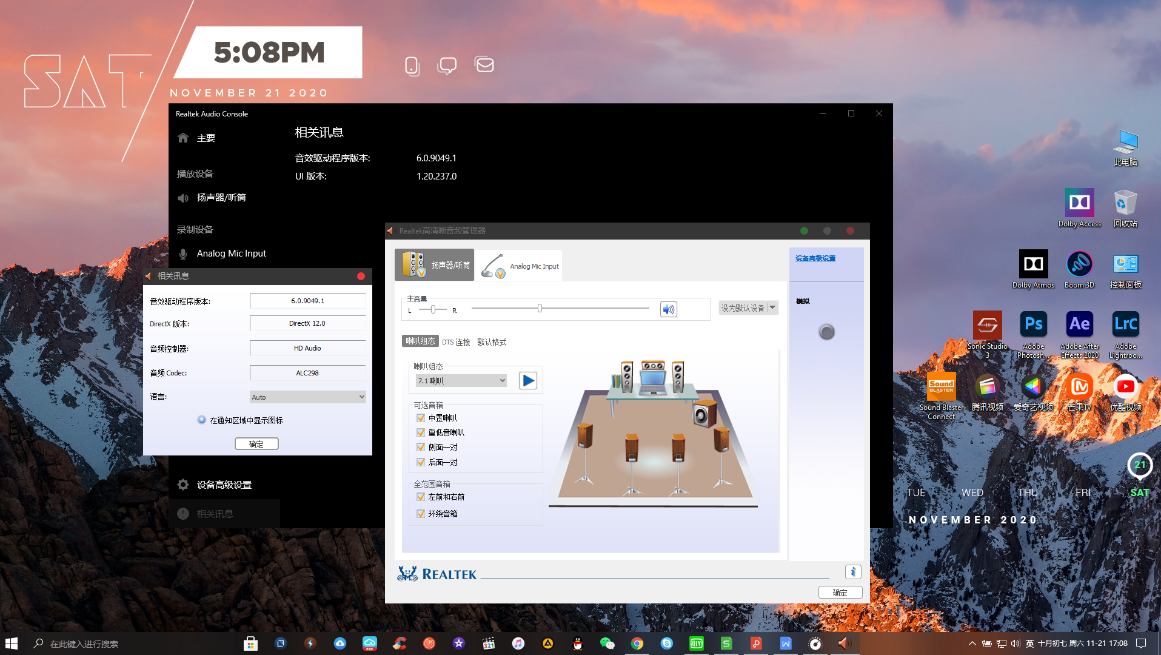The image size is (1161, 655).
Task: Click 确定 in the 相关讯息 dialog
Action: (256, 444)
